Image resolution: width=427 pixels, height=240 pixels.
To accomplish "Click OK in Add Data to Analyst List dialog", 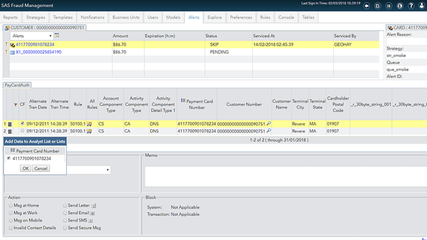I will pos(25,169).
